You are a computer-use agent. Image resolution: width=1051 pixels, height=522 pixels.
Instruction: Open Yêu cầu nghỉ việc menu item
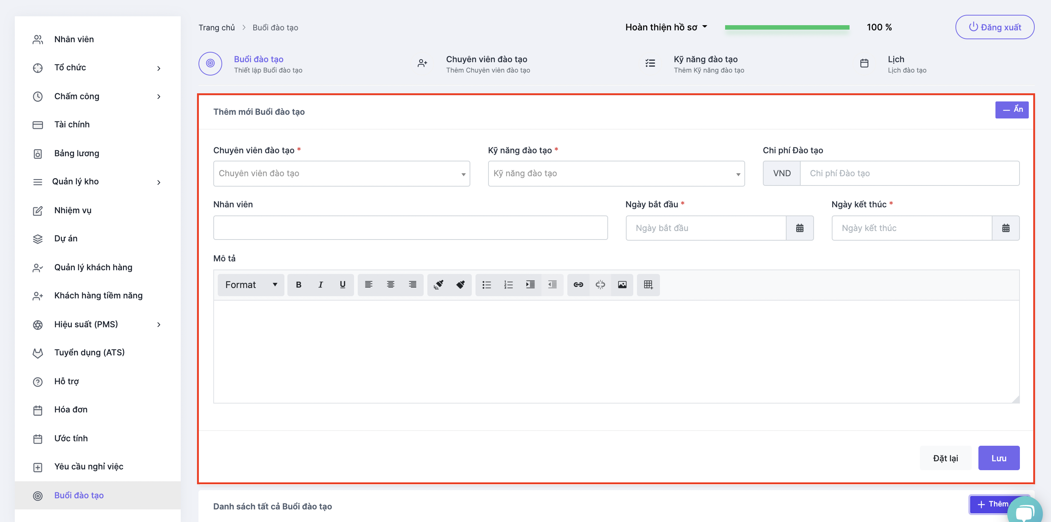[x=97, y=466]
